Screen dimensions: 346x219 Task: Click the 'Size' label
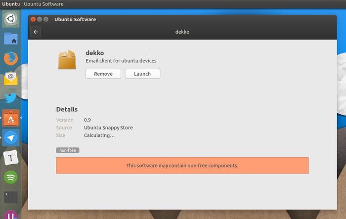(x=60, y=135)
